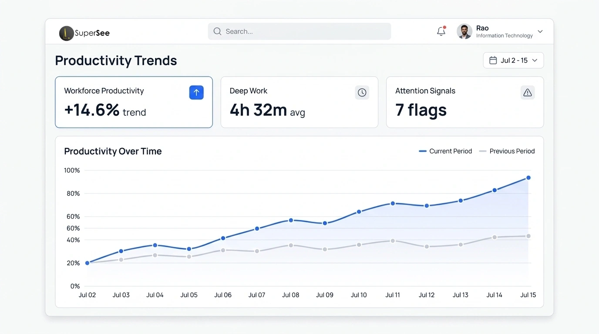
Task: Focus the Search input field
Action: click(x=299, y=31)
